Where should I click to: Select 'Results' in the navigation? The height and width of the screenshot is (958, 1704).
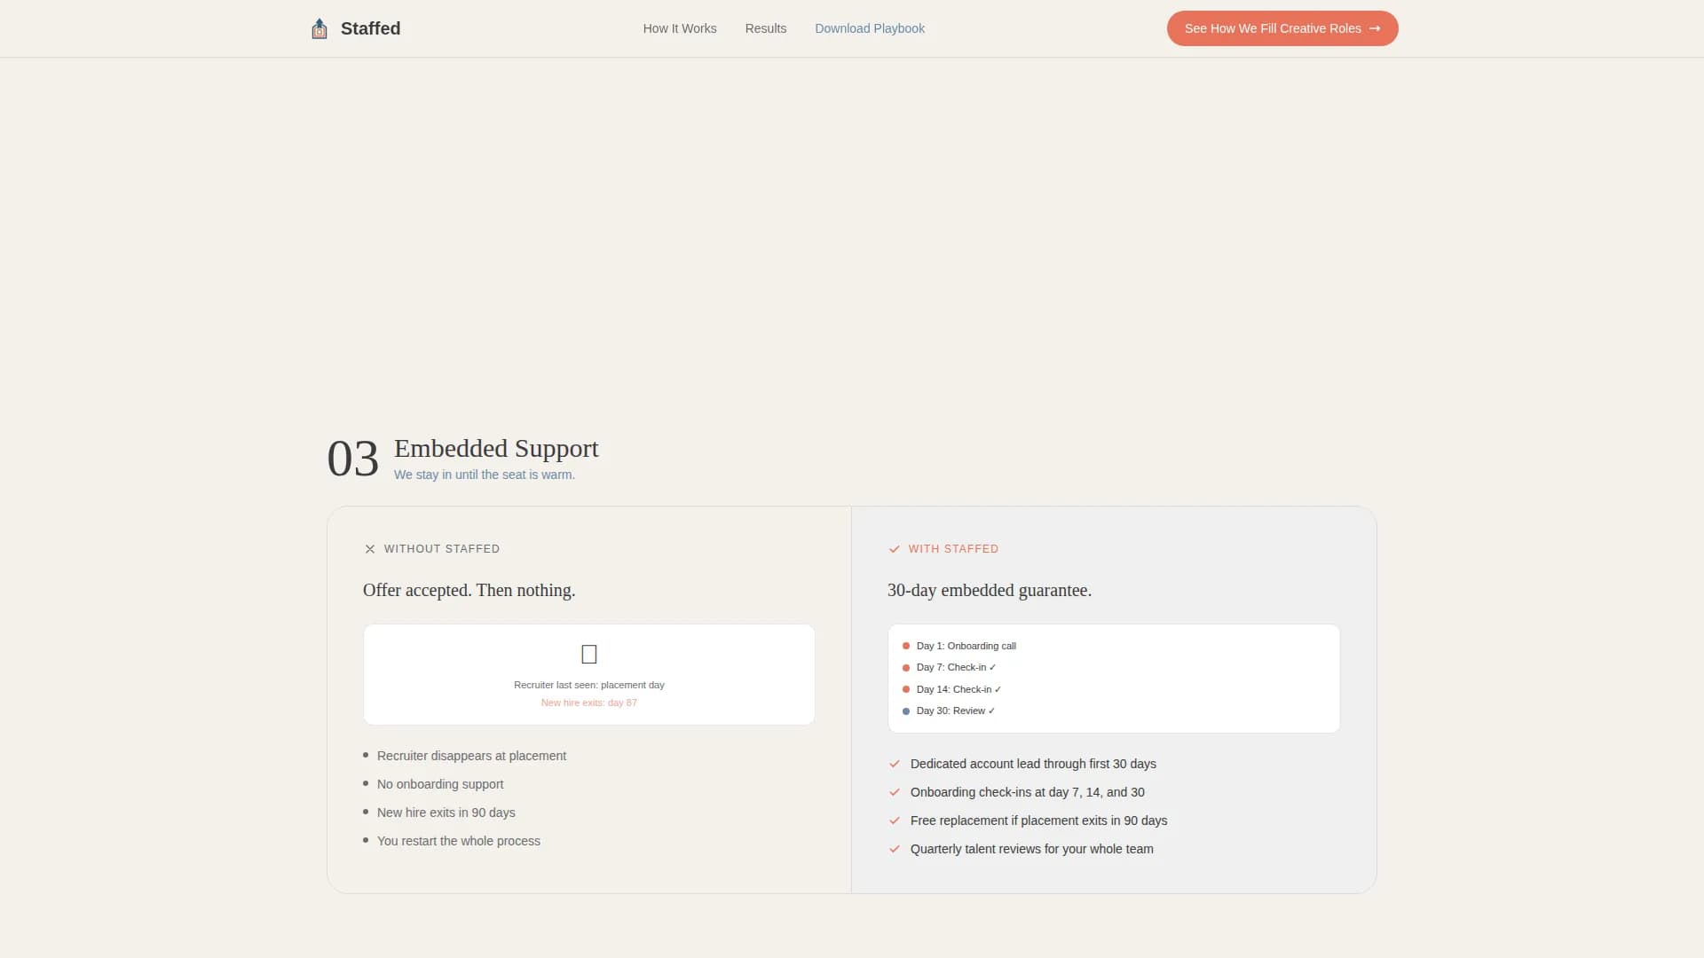click(765, 28)
